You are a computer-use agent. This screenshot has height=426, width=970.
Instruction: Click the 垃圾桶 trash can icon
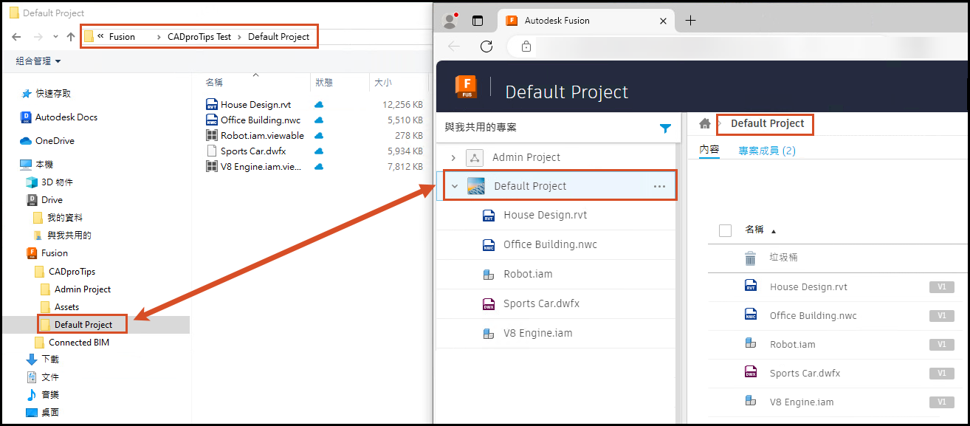750,258
